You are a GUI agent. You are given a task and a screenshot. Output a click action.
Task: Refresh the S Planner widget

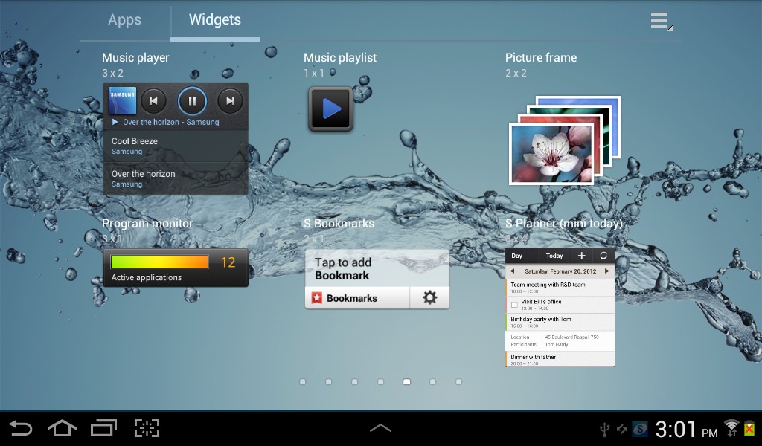pyautogui.click(x=603, y=256)
